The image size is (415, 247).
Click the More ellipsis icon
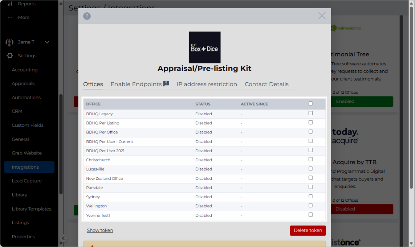coord(10,17)
